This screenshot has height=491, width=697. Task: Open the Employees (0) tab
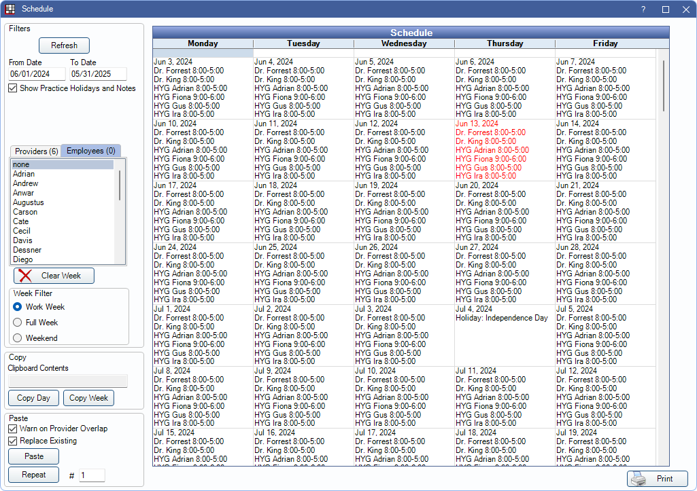tap(90, 151)
